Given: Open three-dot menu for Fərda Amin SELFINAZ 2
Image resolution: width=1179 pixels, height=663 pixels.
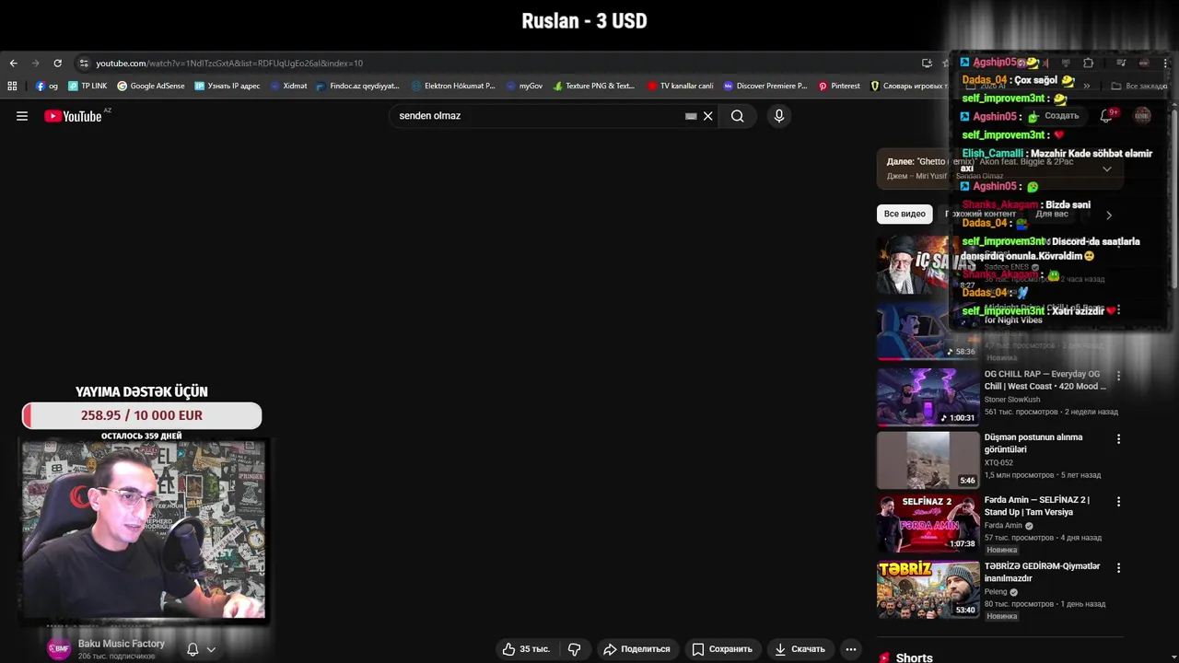Looking at the screenshot, I should tap(1119, 502).
